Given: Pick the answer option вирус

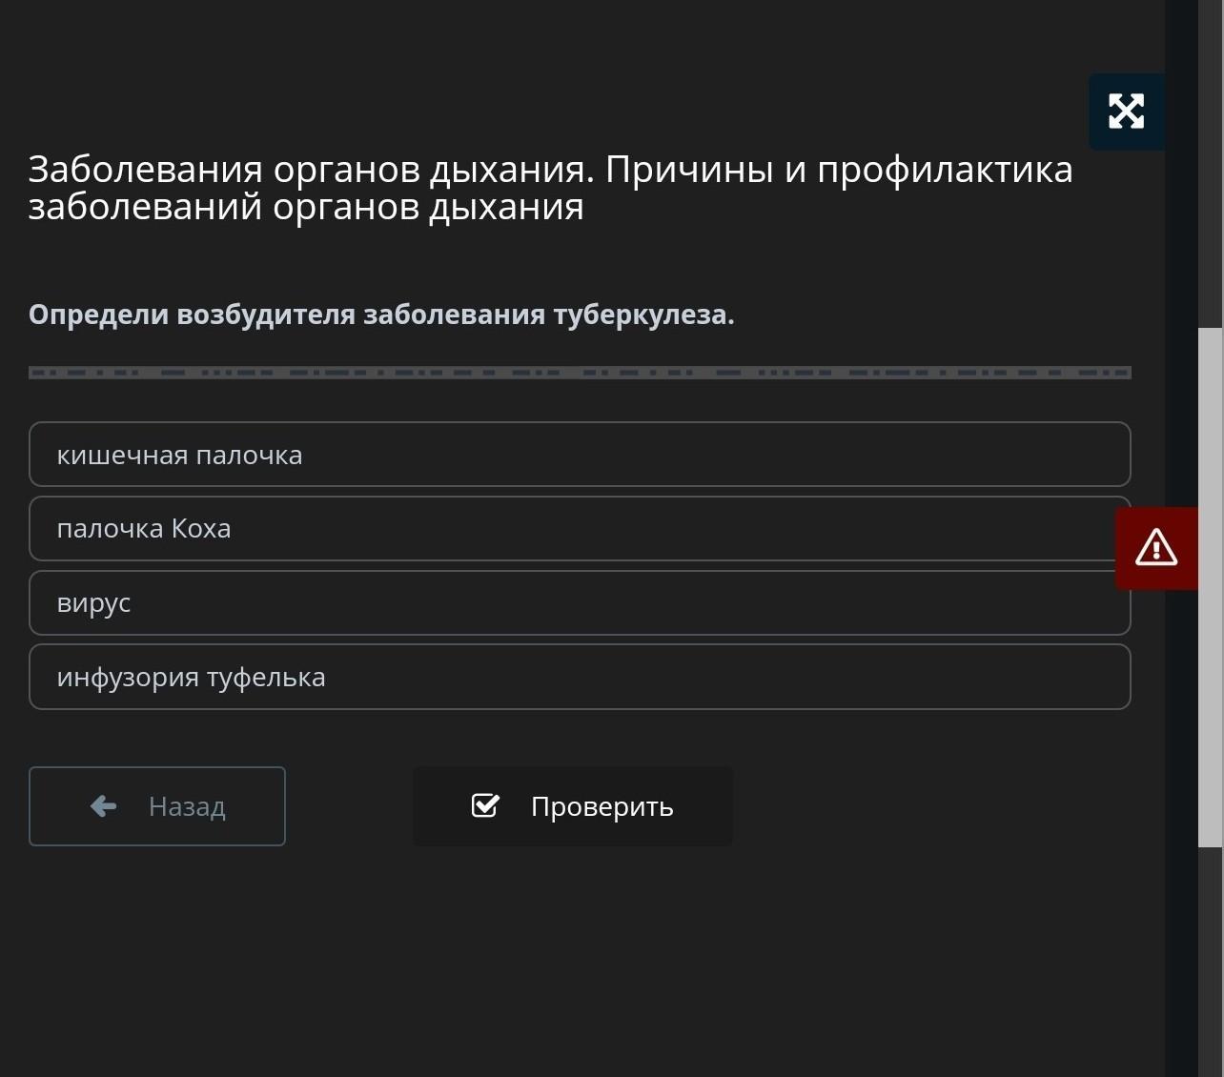Looking at the screenshot, I should pos(580,602).
